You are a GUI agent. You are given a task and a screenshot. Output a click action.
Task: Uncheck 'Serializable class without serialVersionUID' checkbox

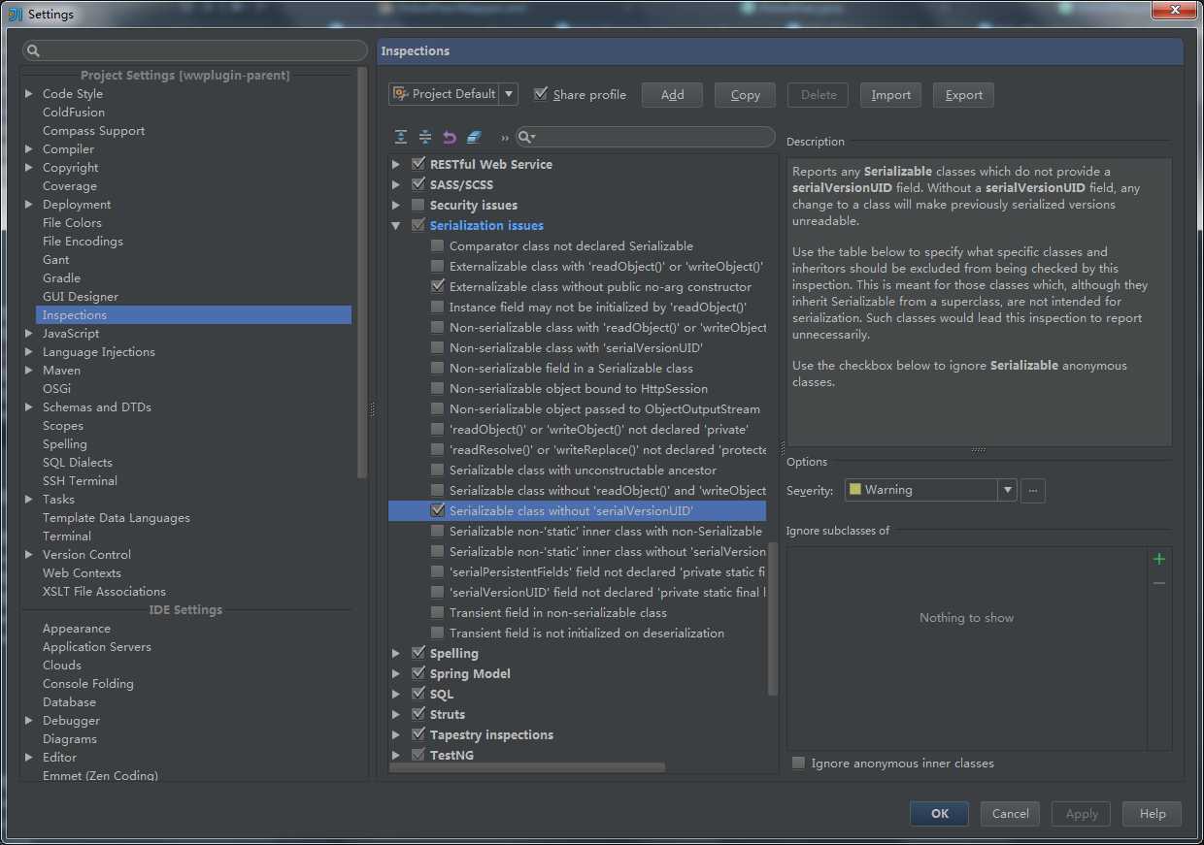pyautogui.click(x=437, y=510)
